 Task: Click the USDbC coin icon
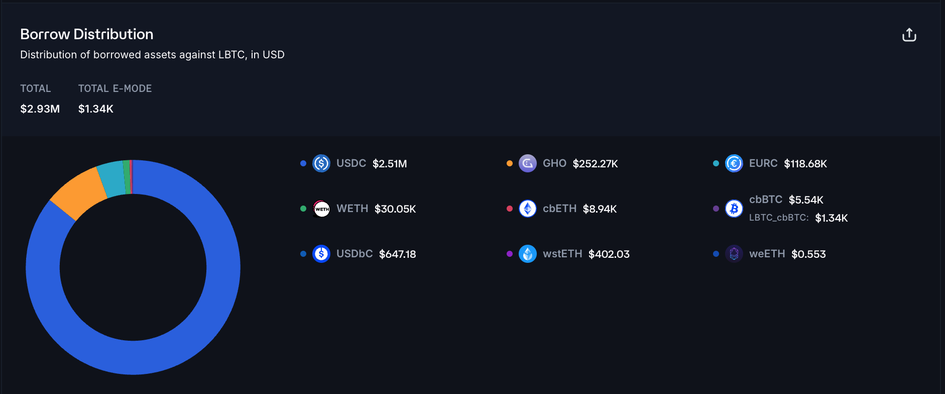(x=321, y=254)
